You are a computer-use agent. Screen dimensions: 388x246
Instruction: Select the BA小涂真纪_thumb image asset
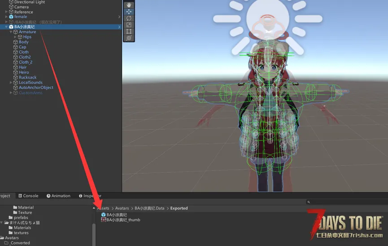pyautogui.click(x=123, y=220)
